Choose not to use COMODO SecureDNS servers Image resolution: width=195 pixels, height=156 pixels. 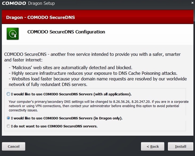click(8, 126)
